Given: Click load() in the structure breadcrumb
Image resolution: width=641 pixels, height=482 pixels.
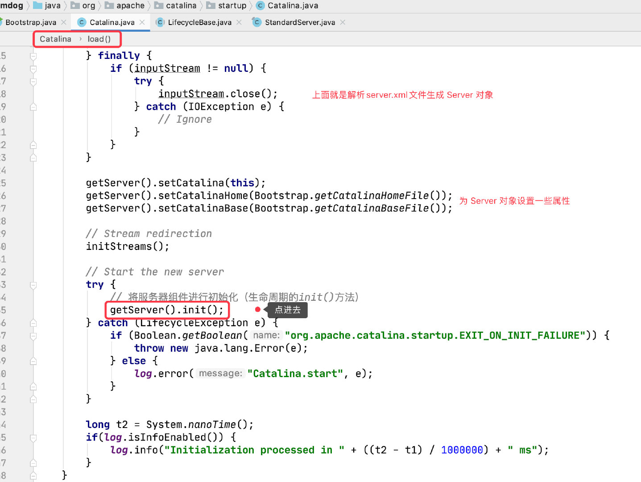Looking at the screenshot, I should (99, 39).
